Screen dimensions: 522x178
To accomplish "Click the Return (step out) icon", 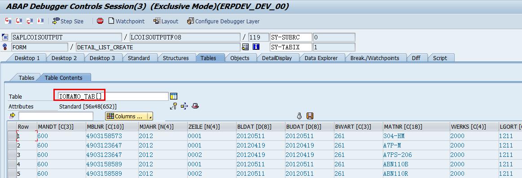I will (x=30, y=21).
